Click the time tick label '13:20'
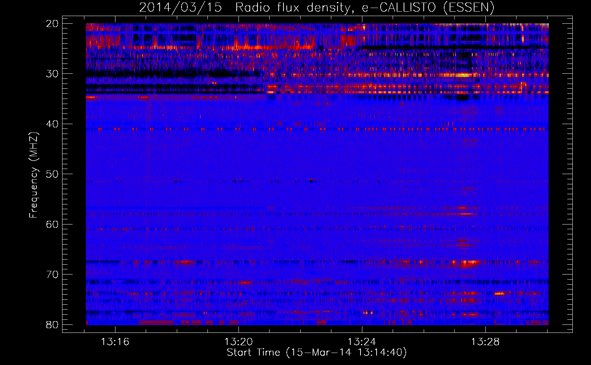This screenshot has height=365, width=591. 239,342
